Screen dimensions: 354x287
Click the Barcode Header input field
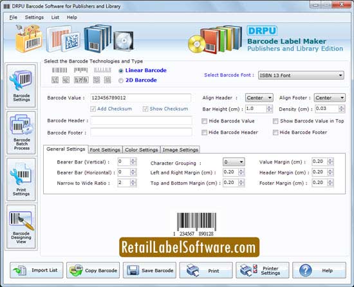point(141,121)
